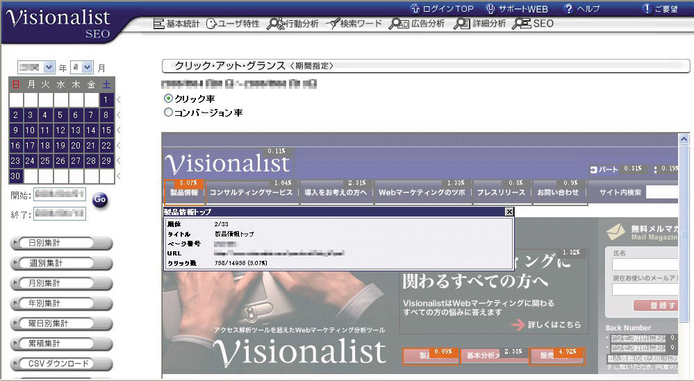The height and width of the screenshot is (381, 694).
Task: Open the ユーザ特性 icon in top menu
Action: pyautogui.click(x=212, y=24)
